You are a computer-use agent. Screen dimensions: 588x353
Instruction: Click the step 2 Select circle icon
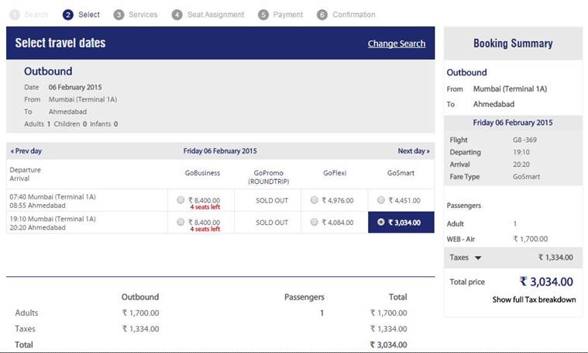[x=68, y=15]
